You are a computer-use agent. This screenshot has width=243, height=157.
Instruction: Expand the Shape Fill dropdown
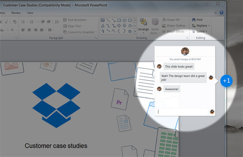click(181, 20)
